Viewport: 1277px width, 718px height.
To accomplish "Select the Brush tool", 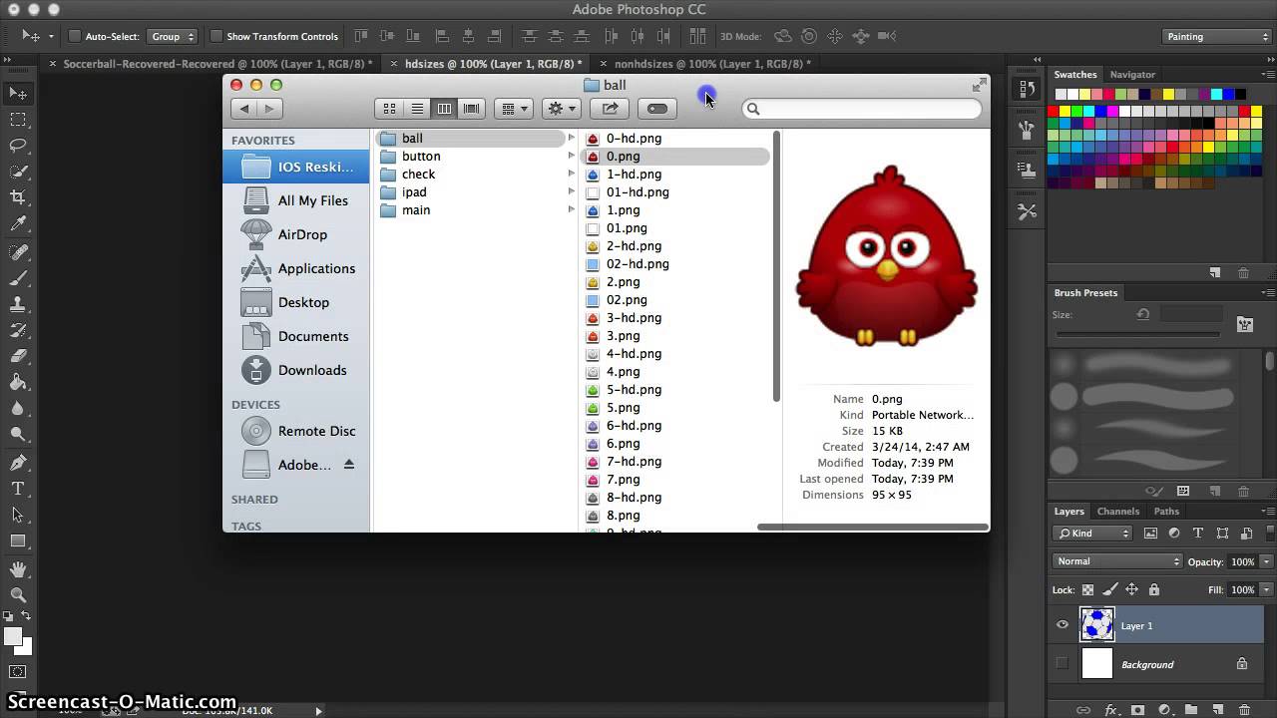I will [18, 278].
